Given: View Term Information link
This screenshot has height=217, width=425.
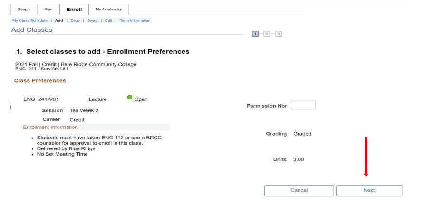Looking at the screenshot, I should tap(135, 20).
